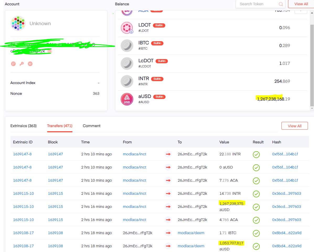Click the aUSD token logo
Screen dimensions: 314x252
(x=127, y=99)
